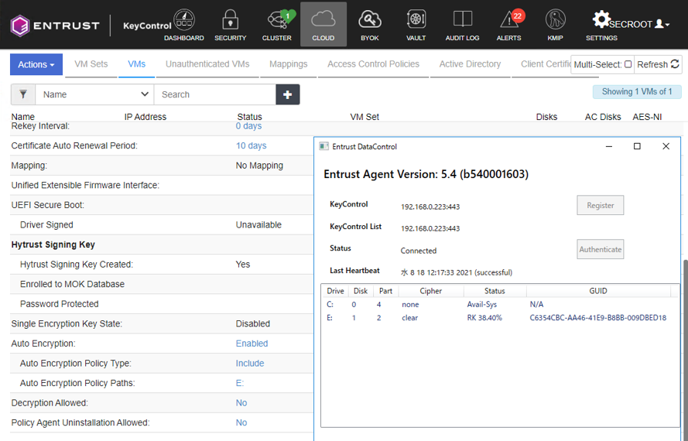Viewport: 688px width, 441px height.
Task: Maximize the Entrust DataControl window
Action: coord(637,146)
